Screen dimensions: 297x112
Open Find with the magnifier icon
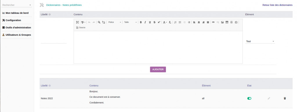pos(99,22)
